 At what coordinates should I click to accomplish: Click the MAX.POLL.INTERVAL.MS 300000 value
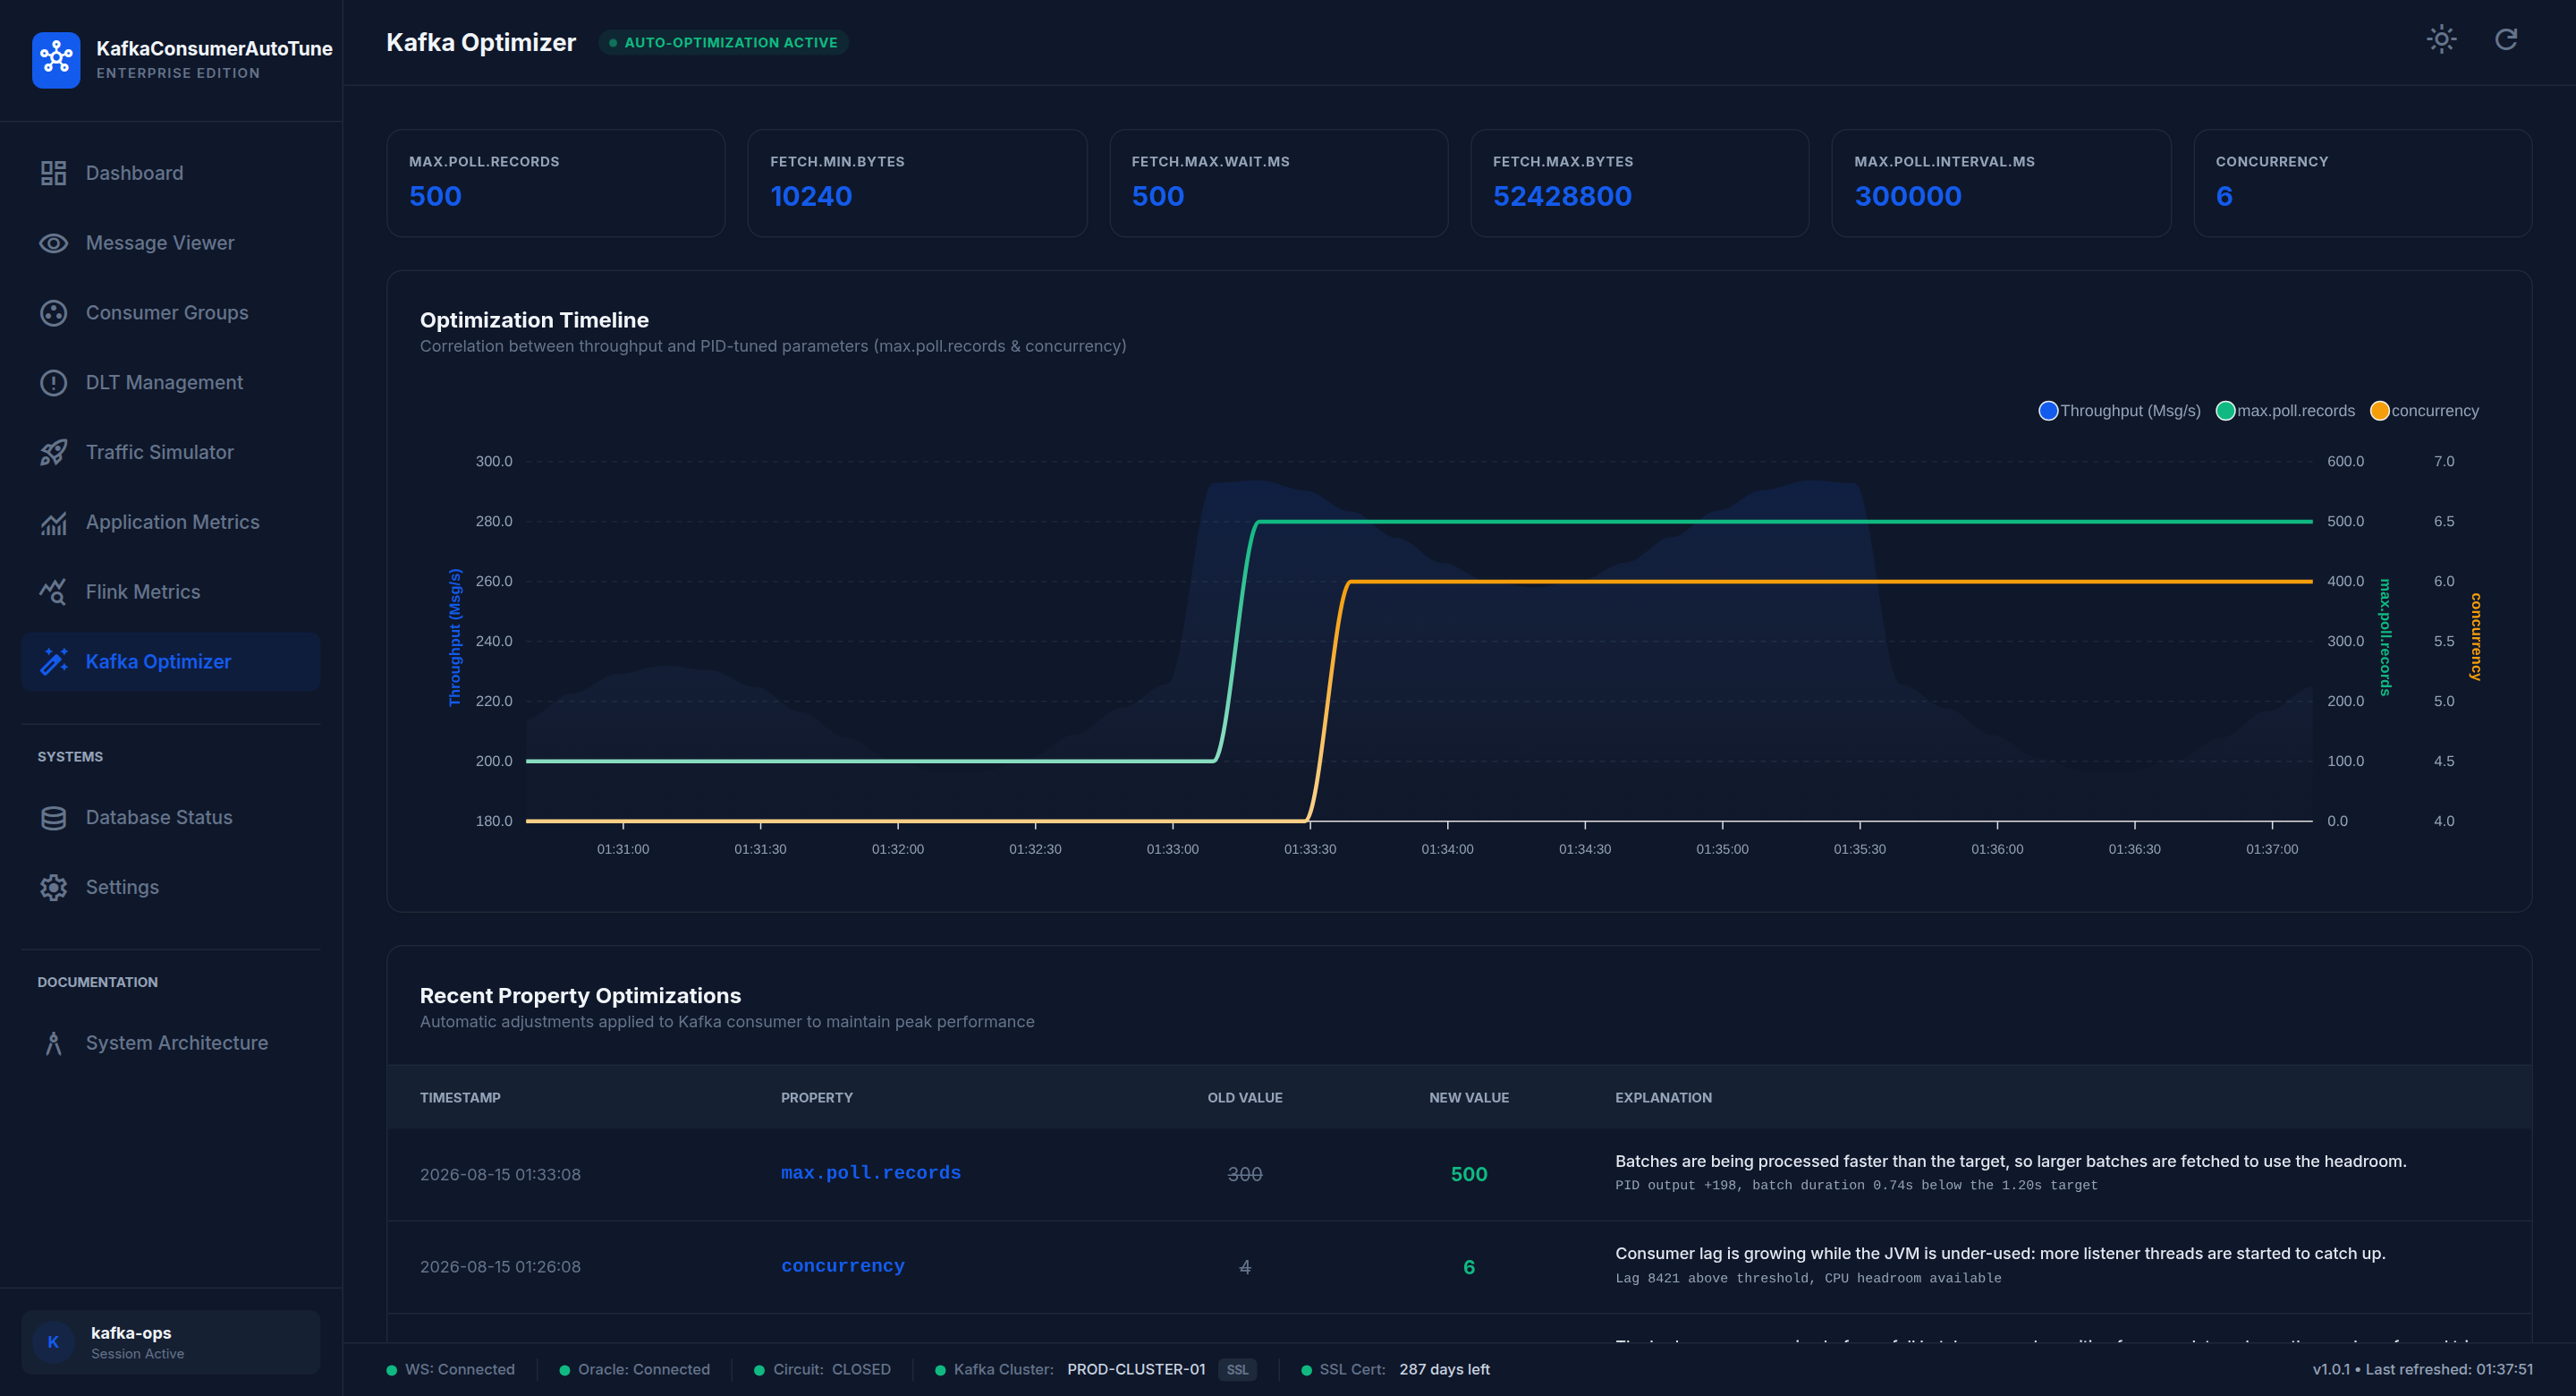pos(1908,196)
